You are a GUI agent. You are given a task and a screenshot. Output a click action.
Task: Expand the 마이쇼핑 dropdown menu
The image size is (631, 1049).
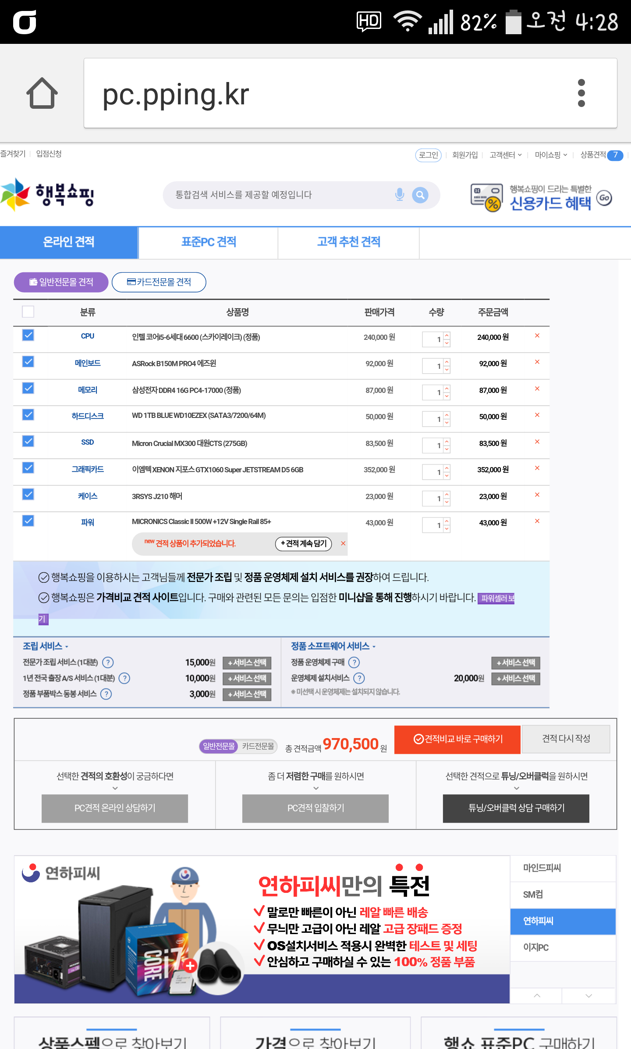tap(551, 155)
